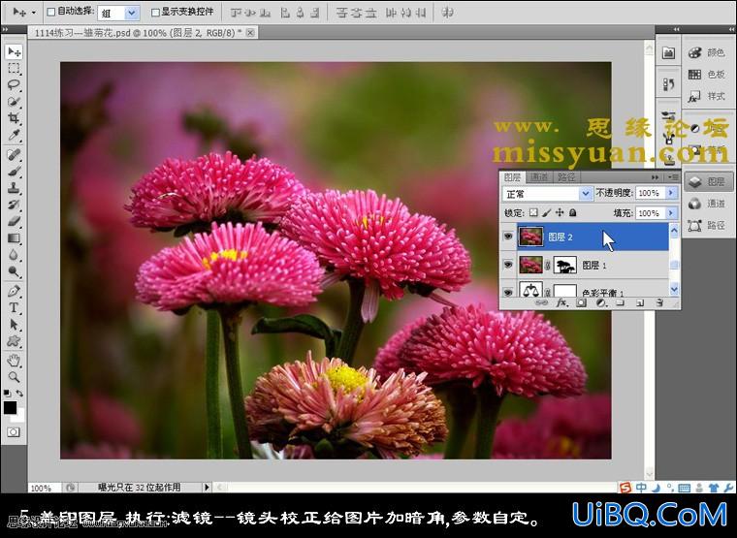Click the link layers icon
The width and height of the screenshot is (737, 538).
tap(541, 303)
